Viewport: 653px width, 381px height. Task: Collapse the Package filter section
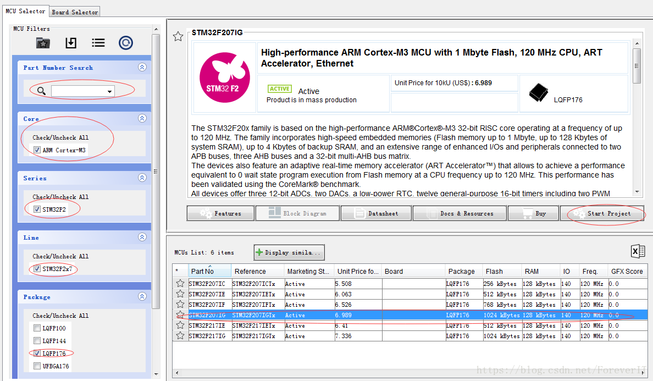click(142, 296)
